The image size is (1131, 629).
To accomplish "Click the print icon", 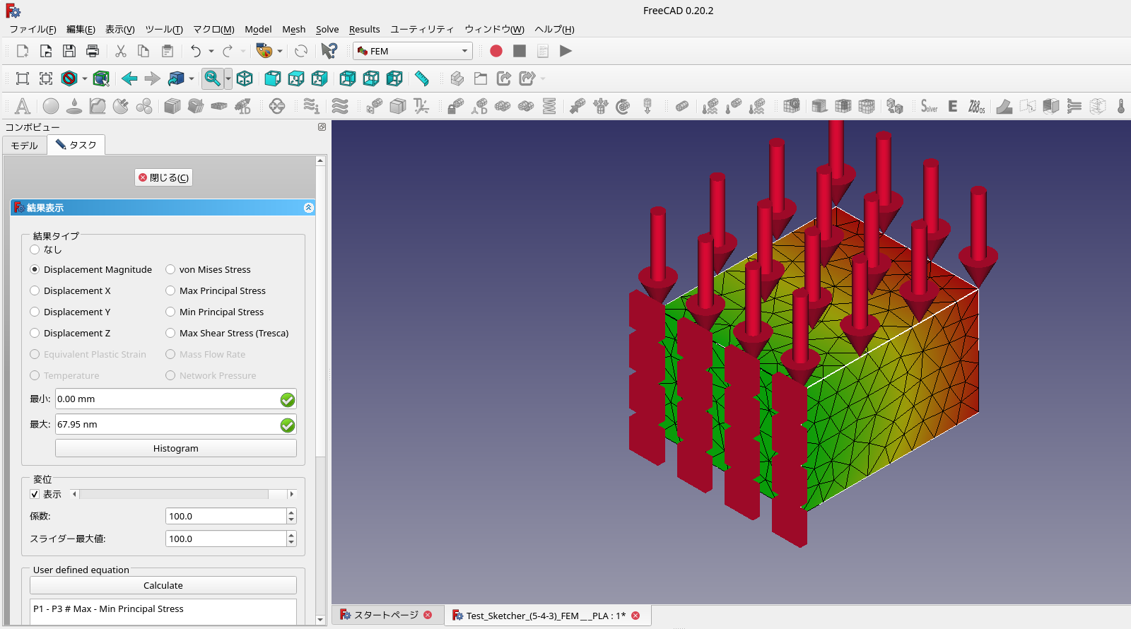I will pos(93,51).
